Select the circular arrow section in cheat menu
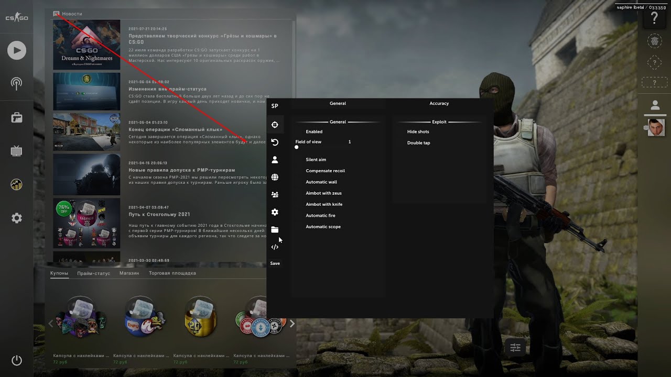Image resolution: width=671 pixels, height=377 pixels. (x=275, y=142)
